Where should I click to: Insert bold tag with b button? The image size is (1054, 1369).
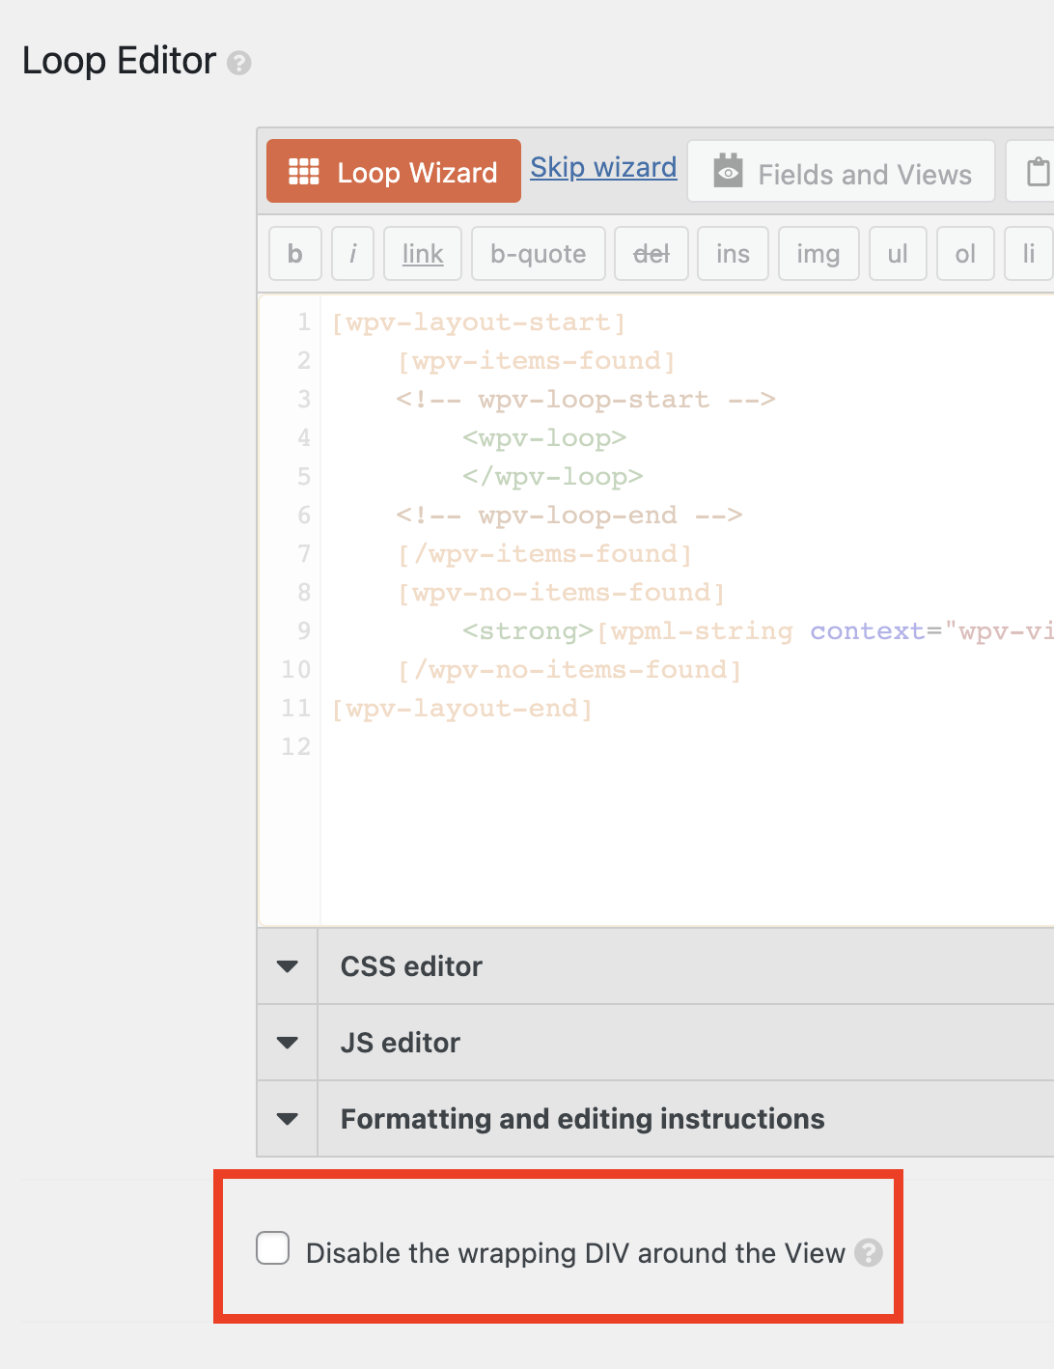point(295,253)
